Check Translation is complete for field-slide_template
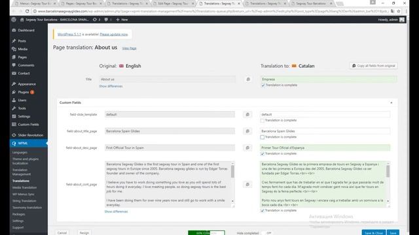The height and width of the screenshot is (235, 419). 263,120
